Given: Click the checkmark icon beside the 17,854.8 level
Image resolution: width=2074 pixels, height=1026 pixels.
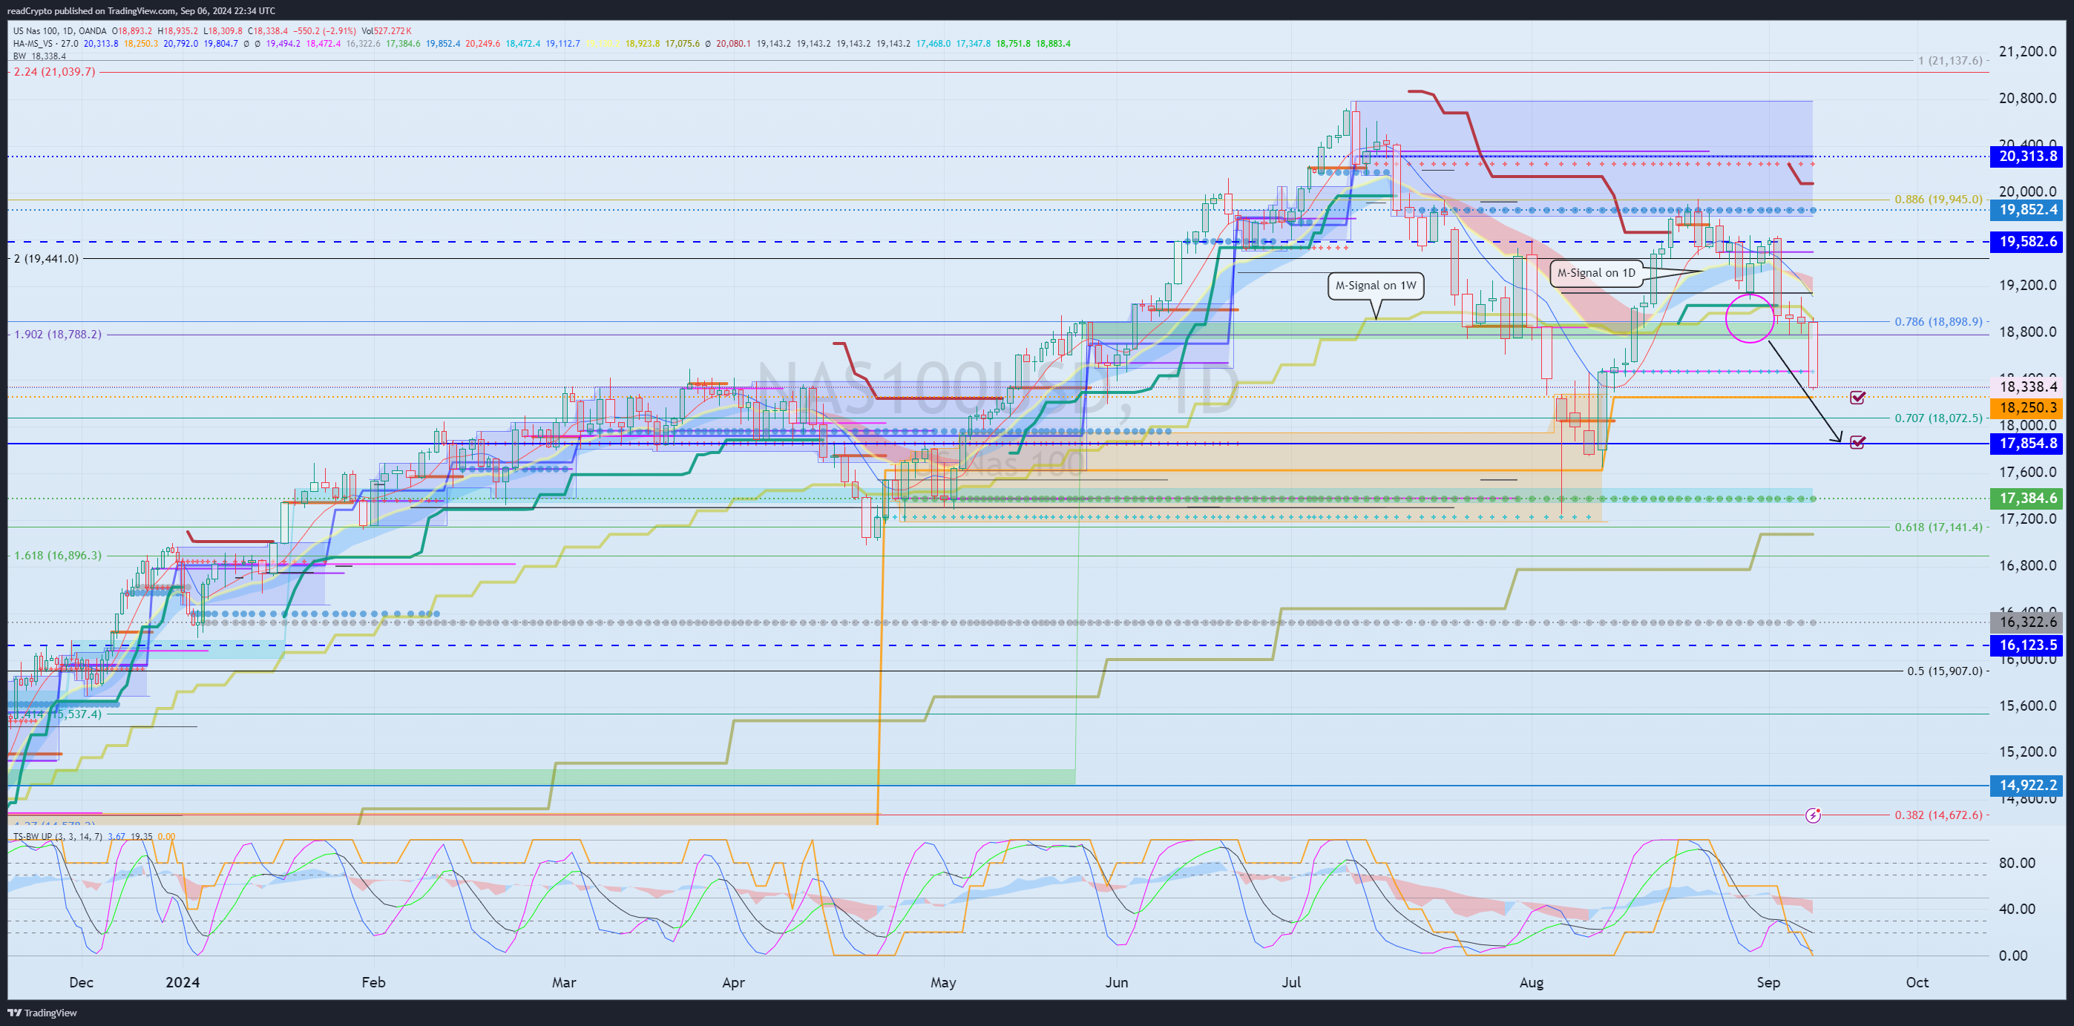Looking at the screenshot, I should [x=1857, y=443].
